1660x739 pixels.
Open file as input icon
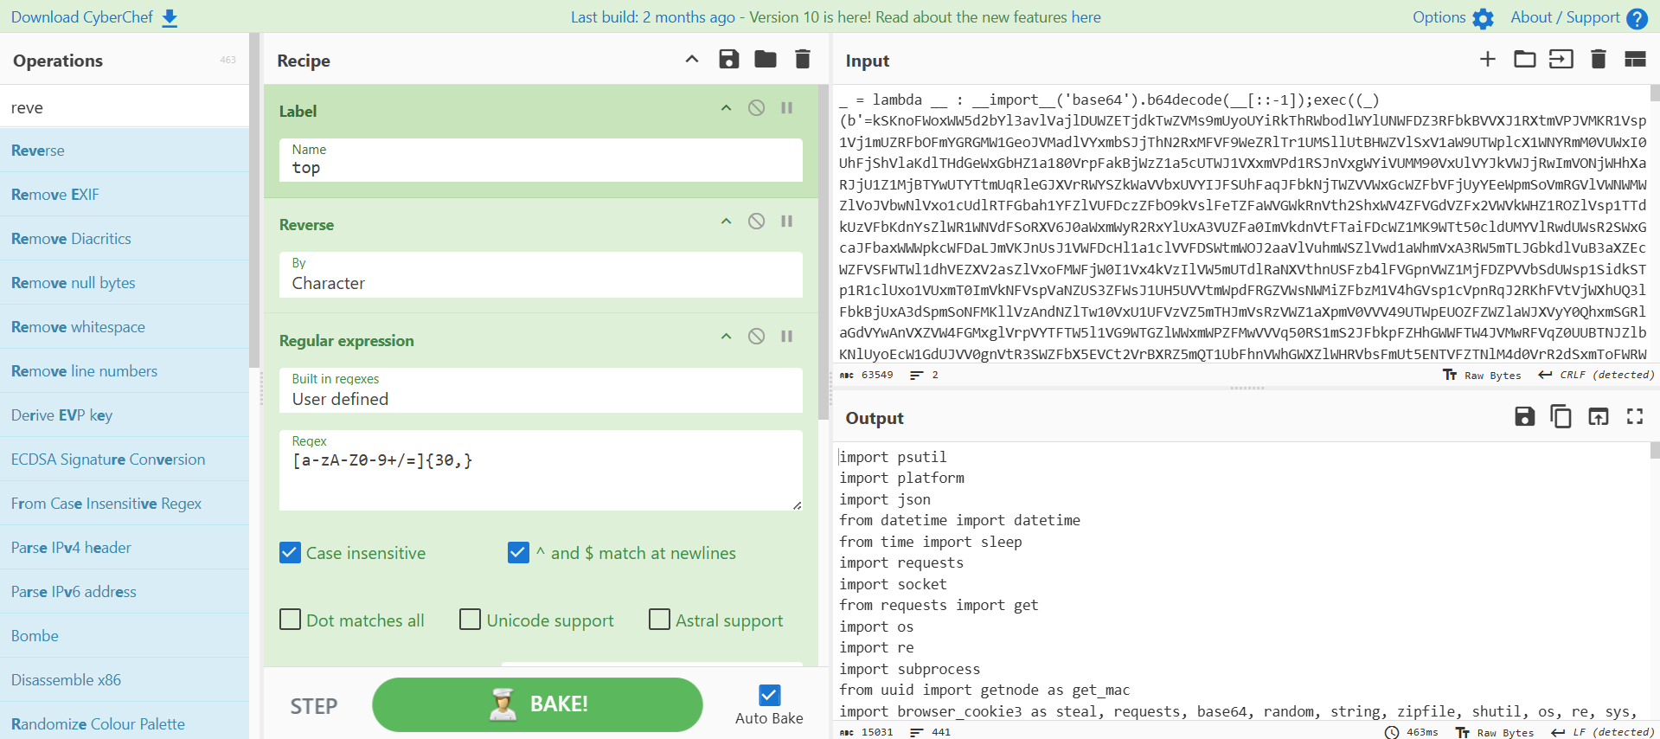(x=1561, y=59)
